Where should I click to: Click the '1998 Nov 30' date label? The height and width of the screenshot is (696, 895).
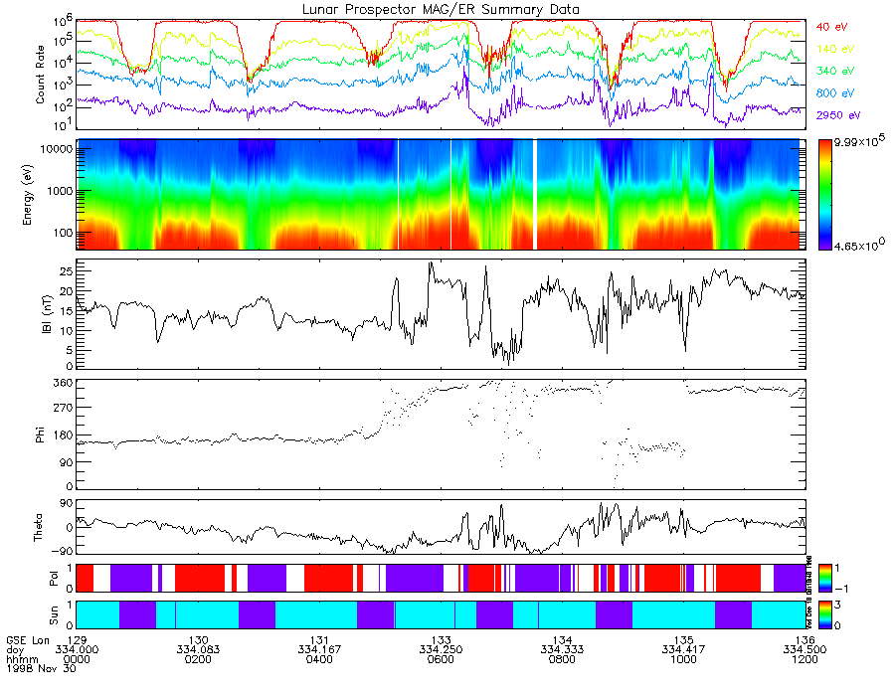41,668
